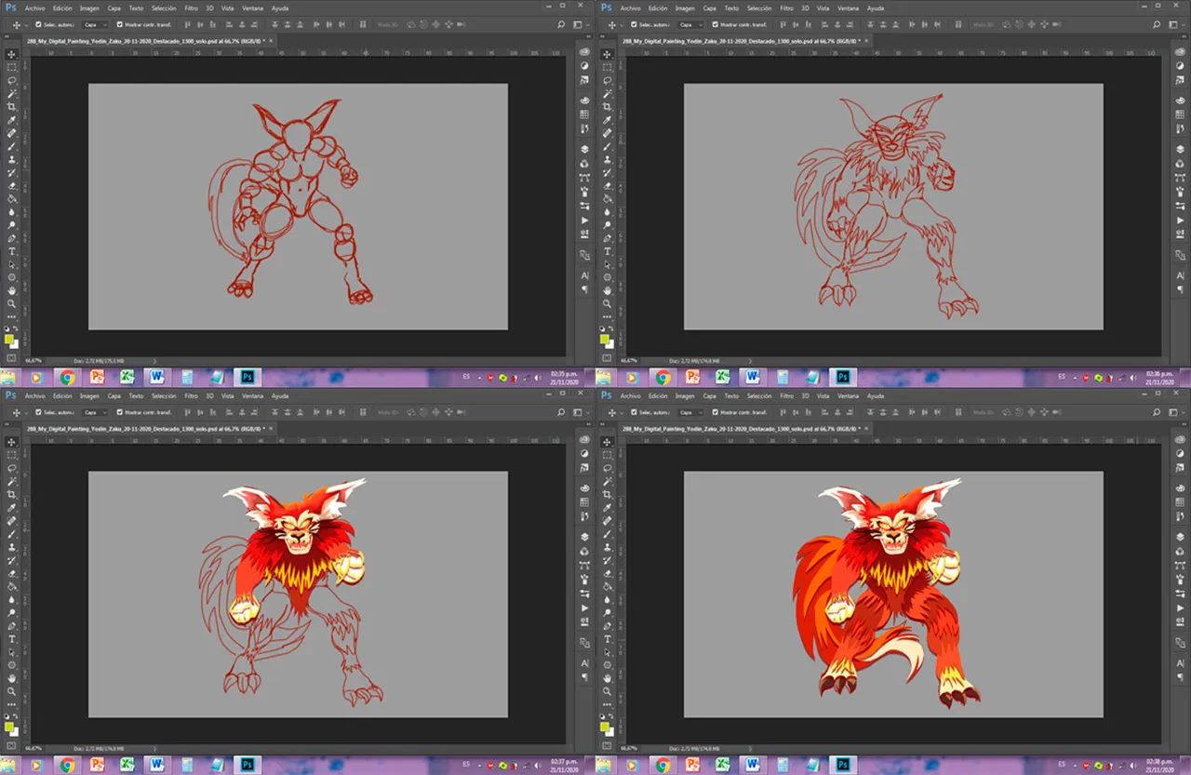
Task: Toggle Selec. autom. checkbox in the half-colored window
Action: tap(38, 412)
